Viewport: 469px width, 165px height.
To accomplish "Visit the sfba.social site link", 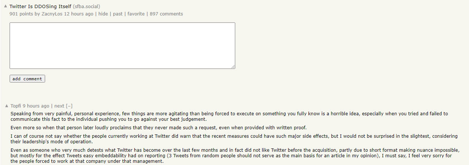I will [x=87, y=7].
